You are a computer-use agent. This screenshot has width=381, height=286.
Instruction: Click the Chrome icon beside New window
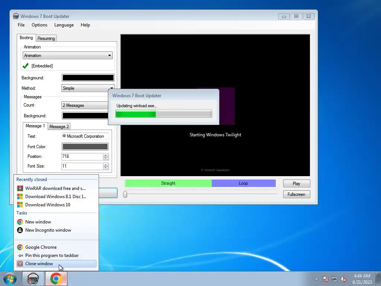[20, 222]
